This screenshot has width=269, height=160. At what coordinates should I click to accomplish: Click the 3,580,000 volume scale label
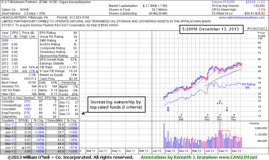coord(261,128)
